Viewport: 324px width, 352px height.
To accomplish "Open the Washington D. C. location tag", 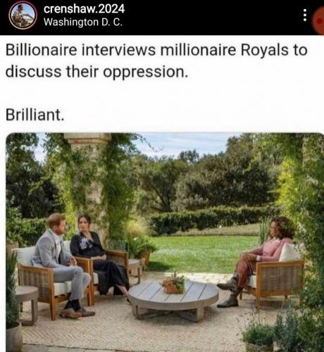I will [x=83, y=23].
